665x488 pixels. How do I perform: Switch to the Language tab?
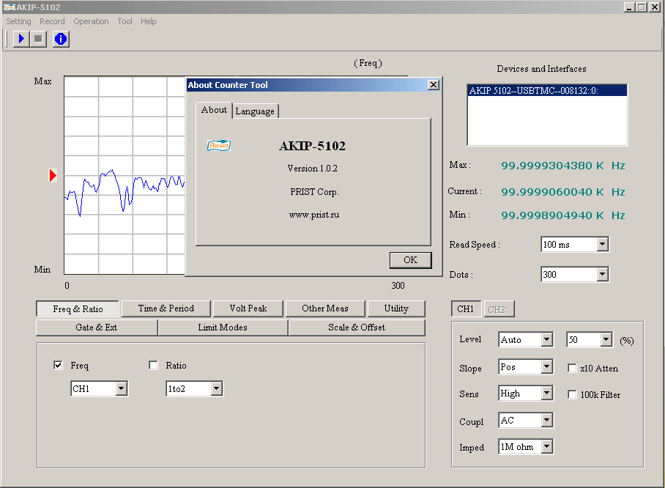(x=255, y=111)
